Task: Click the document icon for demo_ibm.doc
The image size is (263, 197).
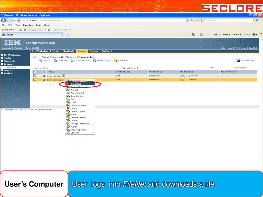Action: point(44,76)
